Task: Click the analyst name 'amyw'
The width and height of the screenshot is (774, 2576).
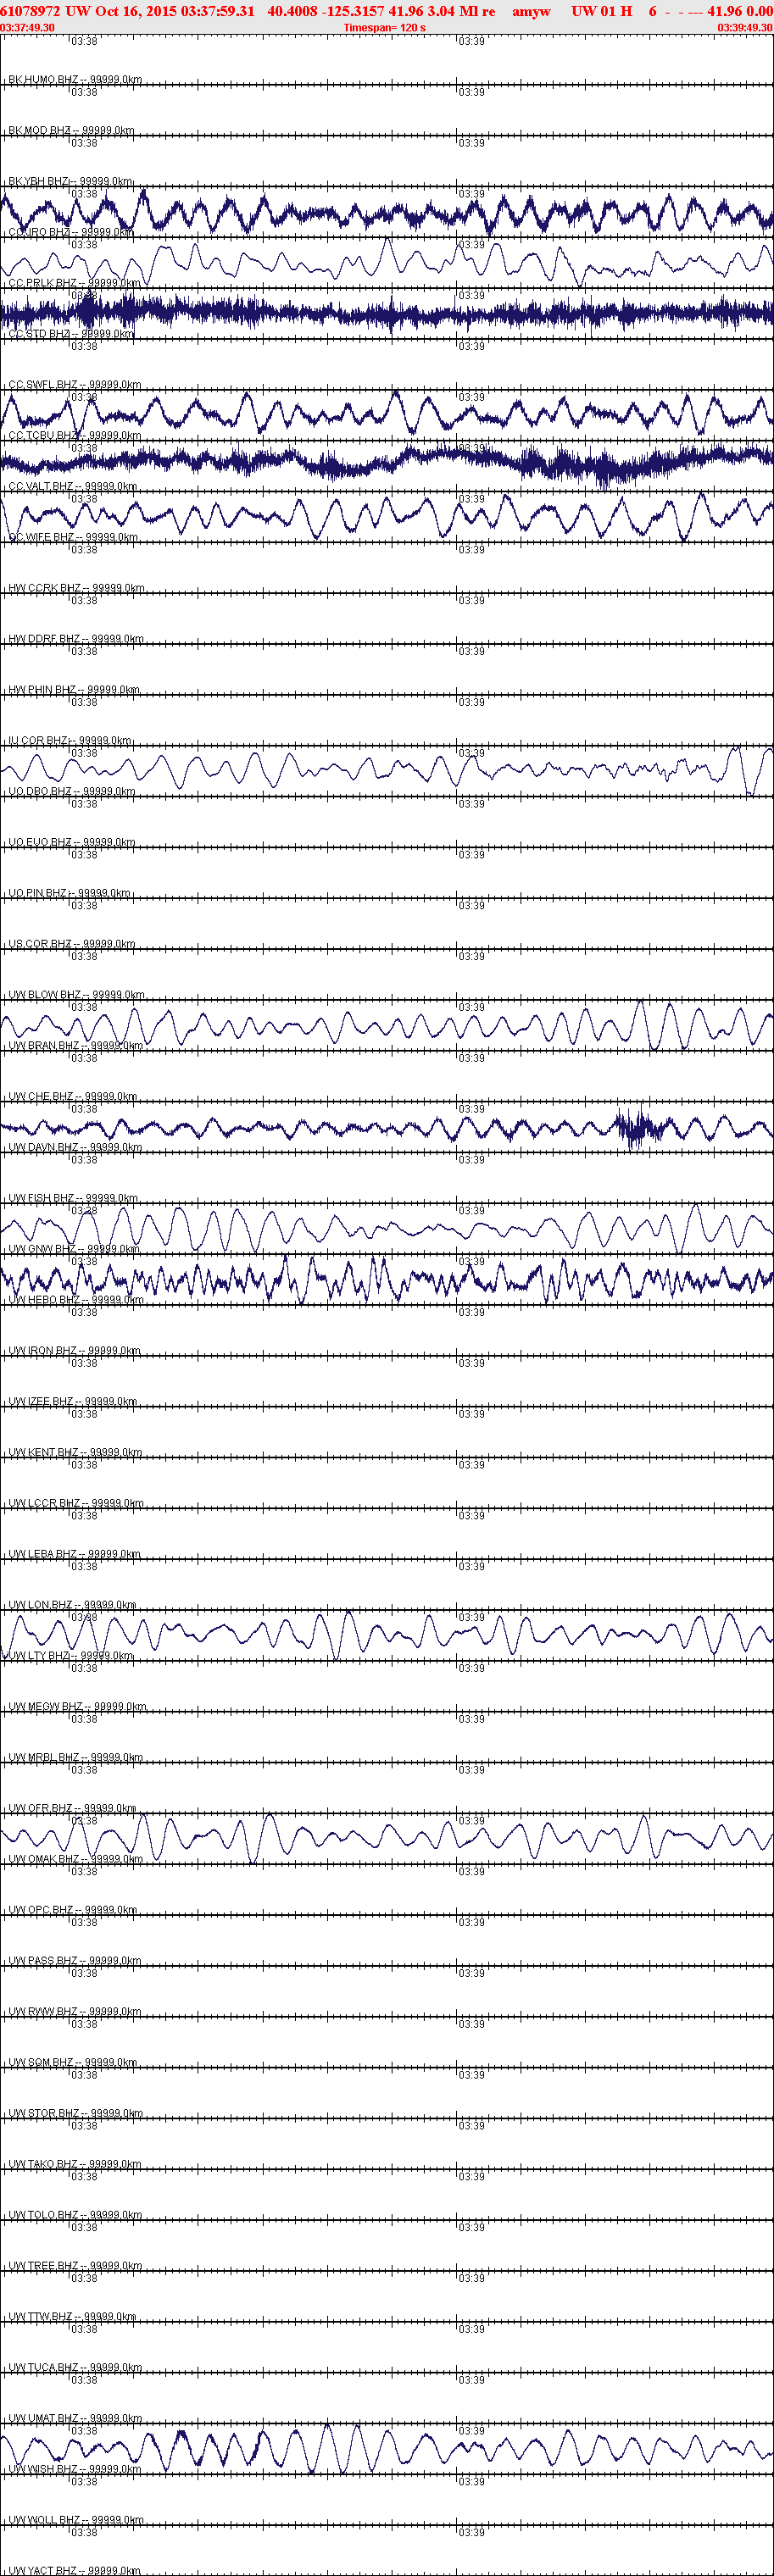Action: (x=531, y=11)
